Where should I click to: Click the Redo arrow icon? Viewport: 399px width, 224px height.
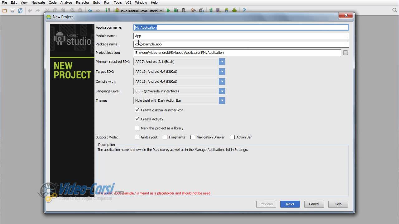pyautogui.click(x=37, y=10)
